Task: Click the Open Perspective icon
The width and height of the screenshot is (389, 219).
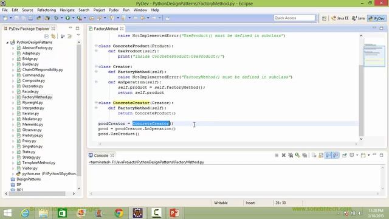Action: (324, 18)
